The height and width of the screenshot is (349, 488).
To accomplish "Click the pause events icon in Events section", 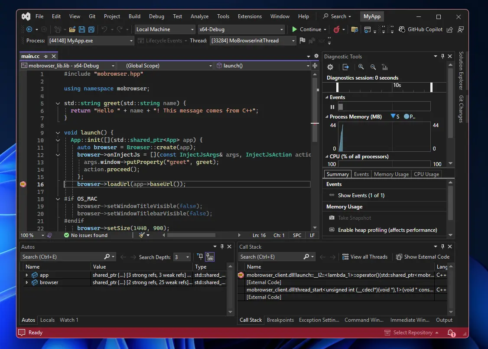I will 332,106.
